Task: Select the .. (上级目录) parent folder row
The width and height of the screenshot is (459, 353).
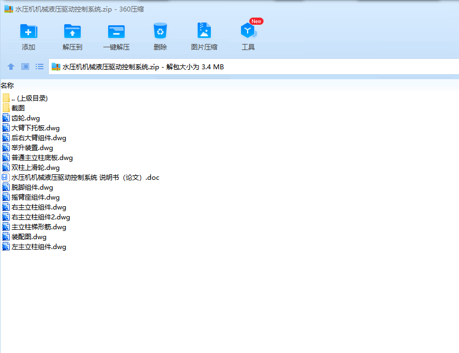Action: 25,98
